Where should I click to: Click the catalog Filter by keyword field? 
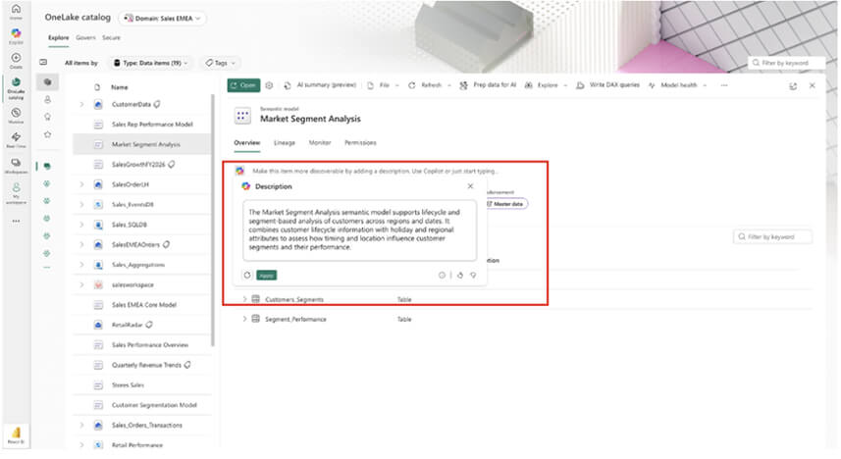(786, 63)
